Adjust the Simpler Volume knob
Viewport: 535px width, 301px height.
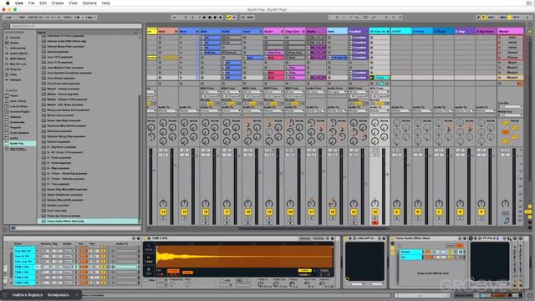[x=322, y=283]
